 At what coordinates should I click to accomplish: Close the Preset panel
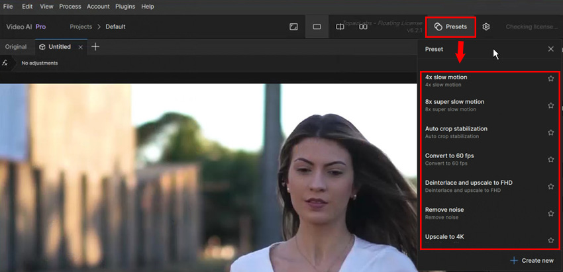pyautogui.click(x=550, y=49)
